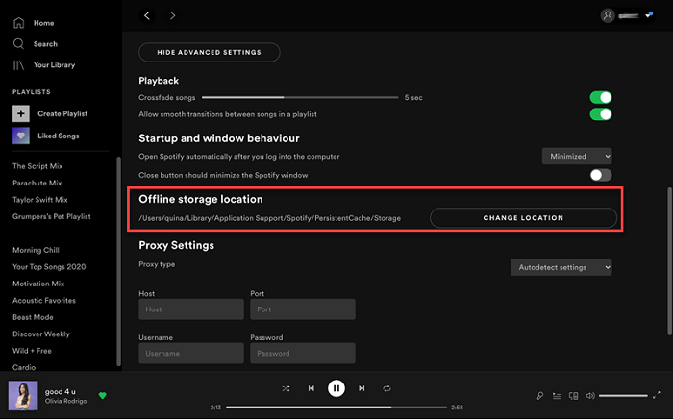Open the Parachute Mix playlist

[37, 184]
